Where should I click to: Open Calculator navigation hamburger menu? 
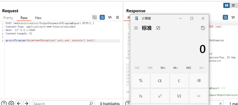pyautogui.click(x=136, y=28)
